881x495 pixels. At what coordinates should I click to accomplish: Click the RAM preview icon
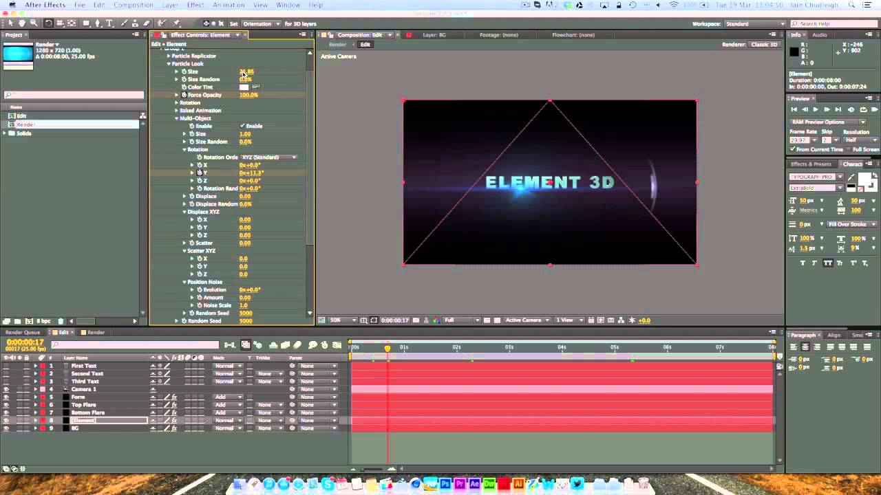click(x=875, y=109)
